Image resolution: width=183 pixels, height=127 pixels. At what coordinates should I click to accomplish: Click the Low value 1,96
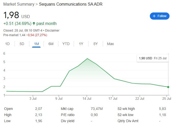[38, 121]
